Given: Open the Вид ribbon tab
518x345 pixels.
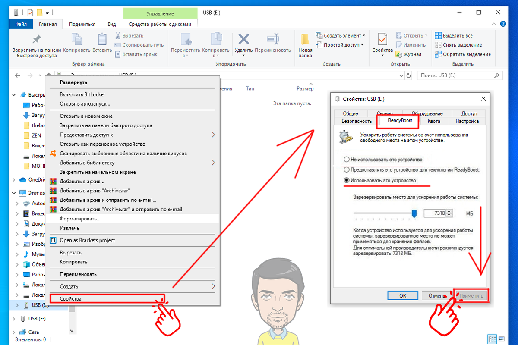Looking at the screenshot, I should tap(112, 25).
